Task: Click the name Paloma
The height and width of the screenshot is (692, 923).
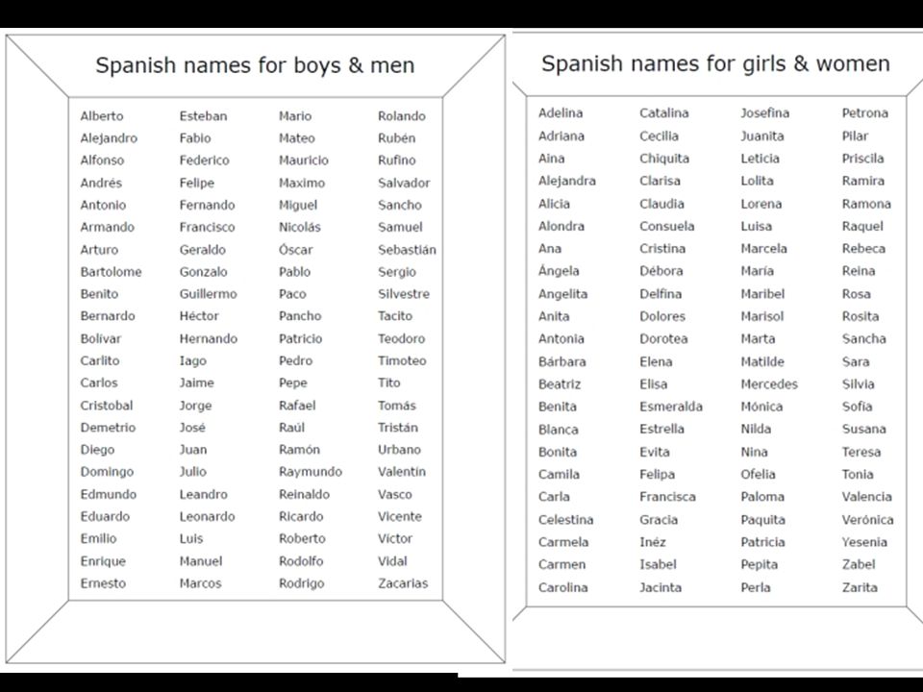Action: click(x=762, y=497)
